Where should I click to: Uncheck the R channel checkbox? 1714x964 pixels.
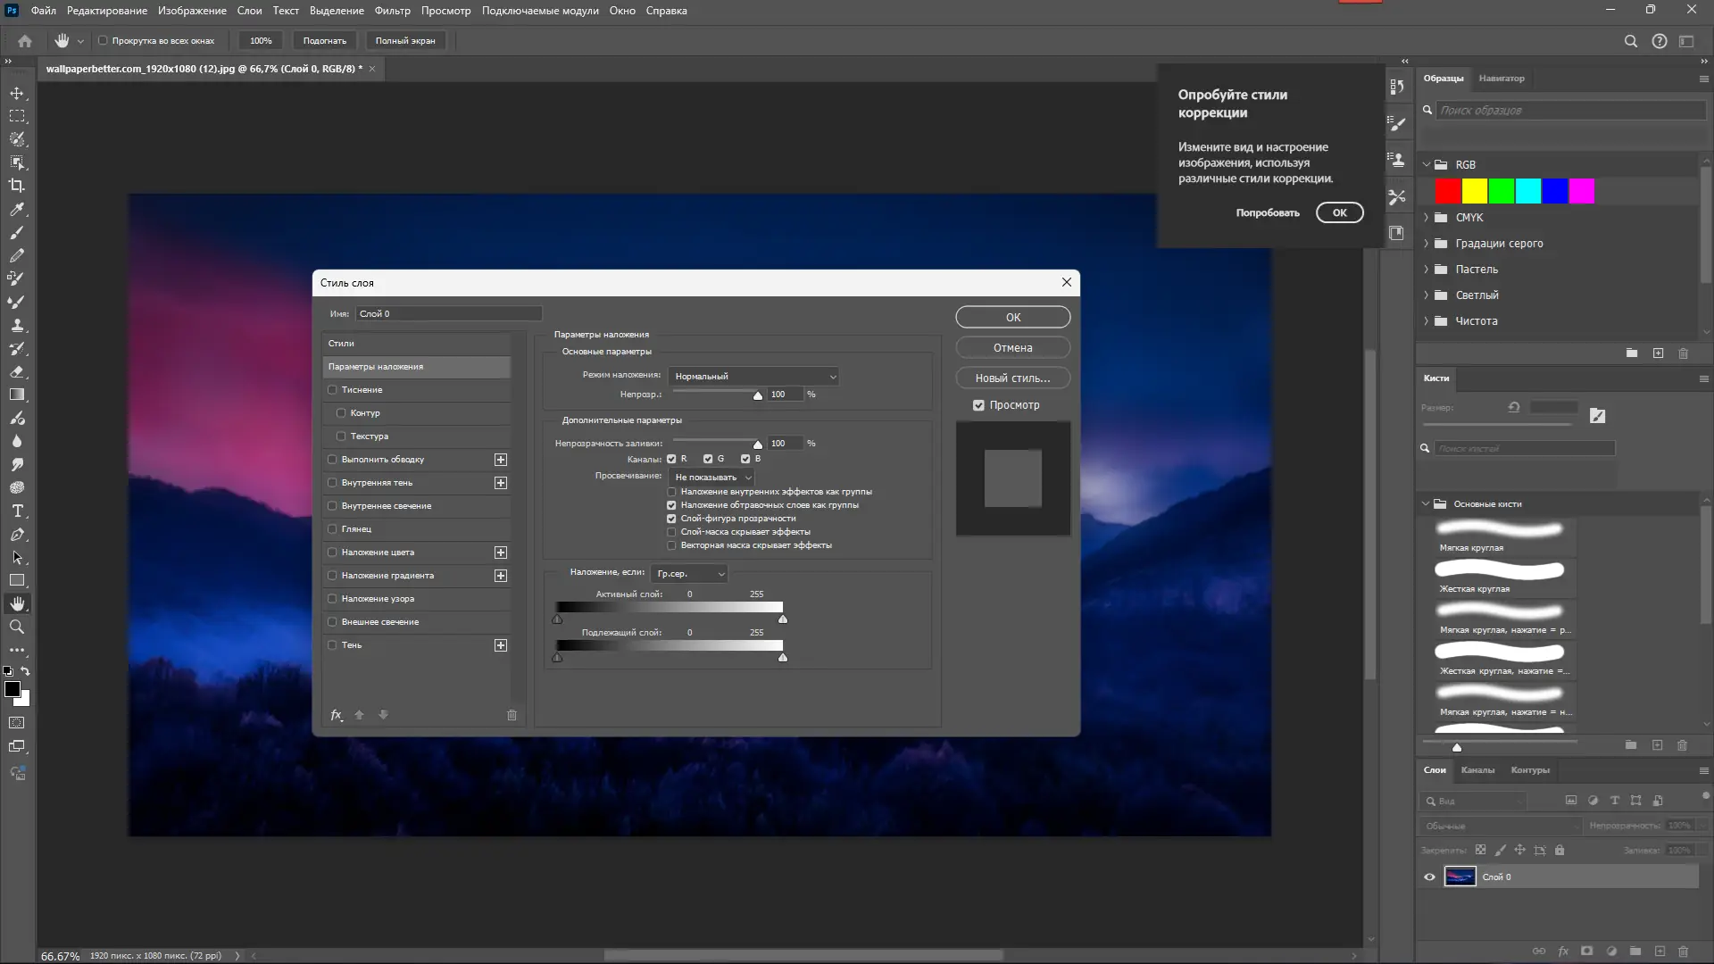pyautogui.click(x=671, y=459)
